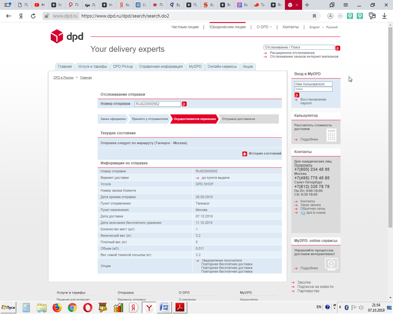Click MyDPD login red arrow button
Screen dimensions: 393x314
pyautogui.click(x=297, y=95)
